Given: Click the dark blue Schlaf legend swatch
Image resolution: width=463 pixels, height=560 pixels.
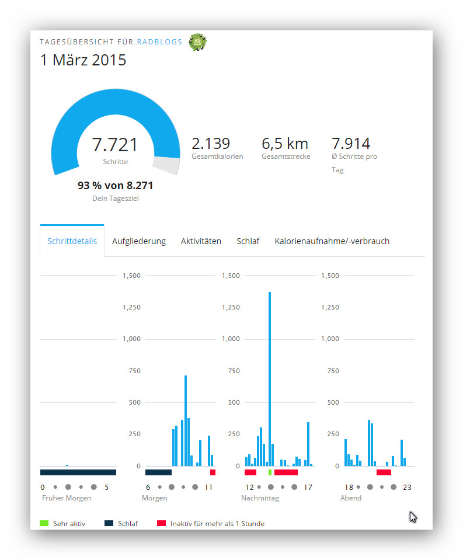Looking at the screenshot, I should tap(109, 523).
